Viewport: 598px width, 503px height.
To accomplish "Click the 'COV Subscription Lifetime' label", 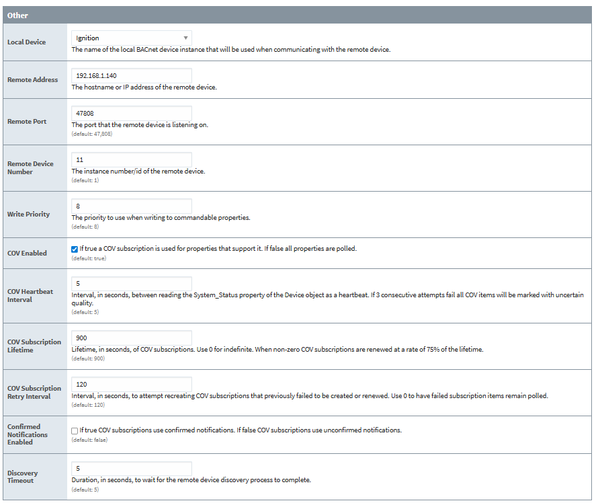I will tap(34, 346).
